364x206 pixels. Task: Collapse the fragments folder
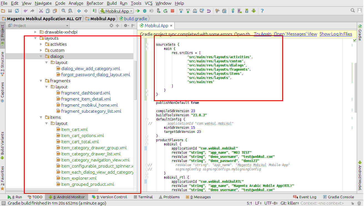[41, 81]
